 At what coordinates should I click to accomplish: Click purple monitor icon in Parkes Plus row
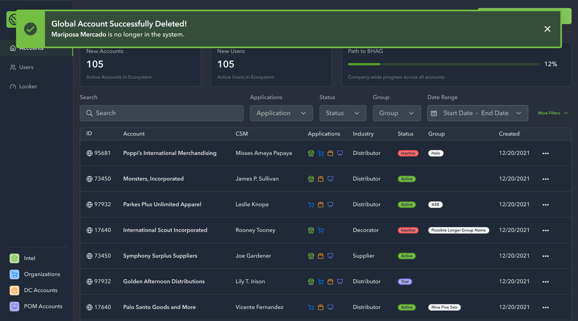point(330,205)
